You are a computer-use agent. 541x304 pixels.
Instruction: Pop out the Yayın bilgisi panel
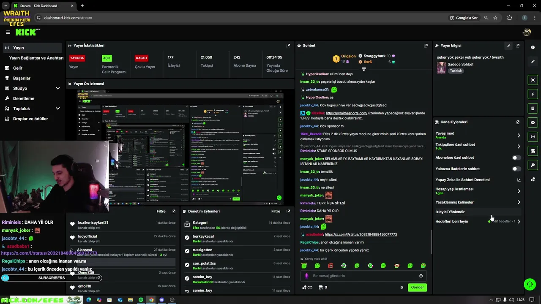[x=517, y=46]
